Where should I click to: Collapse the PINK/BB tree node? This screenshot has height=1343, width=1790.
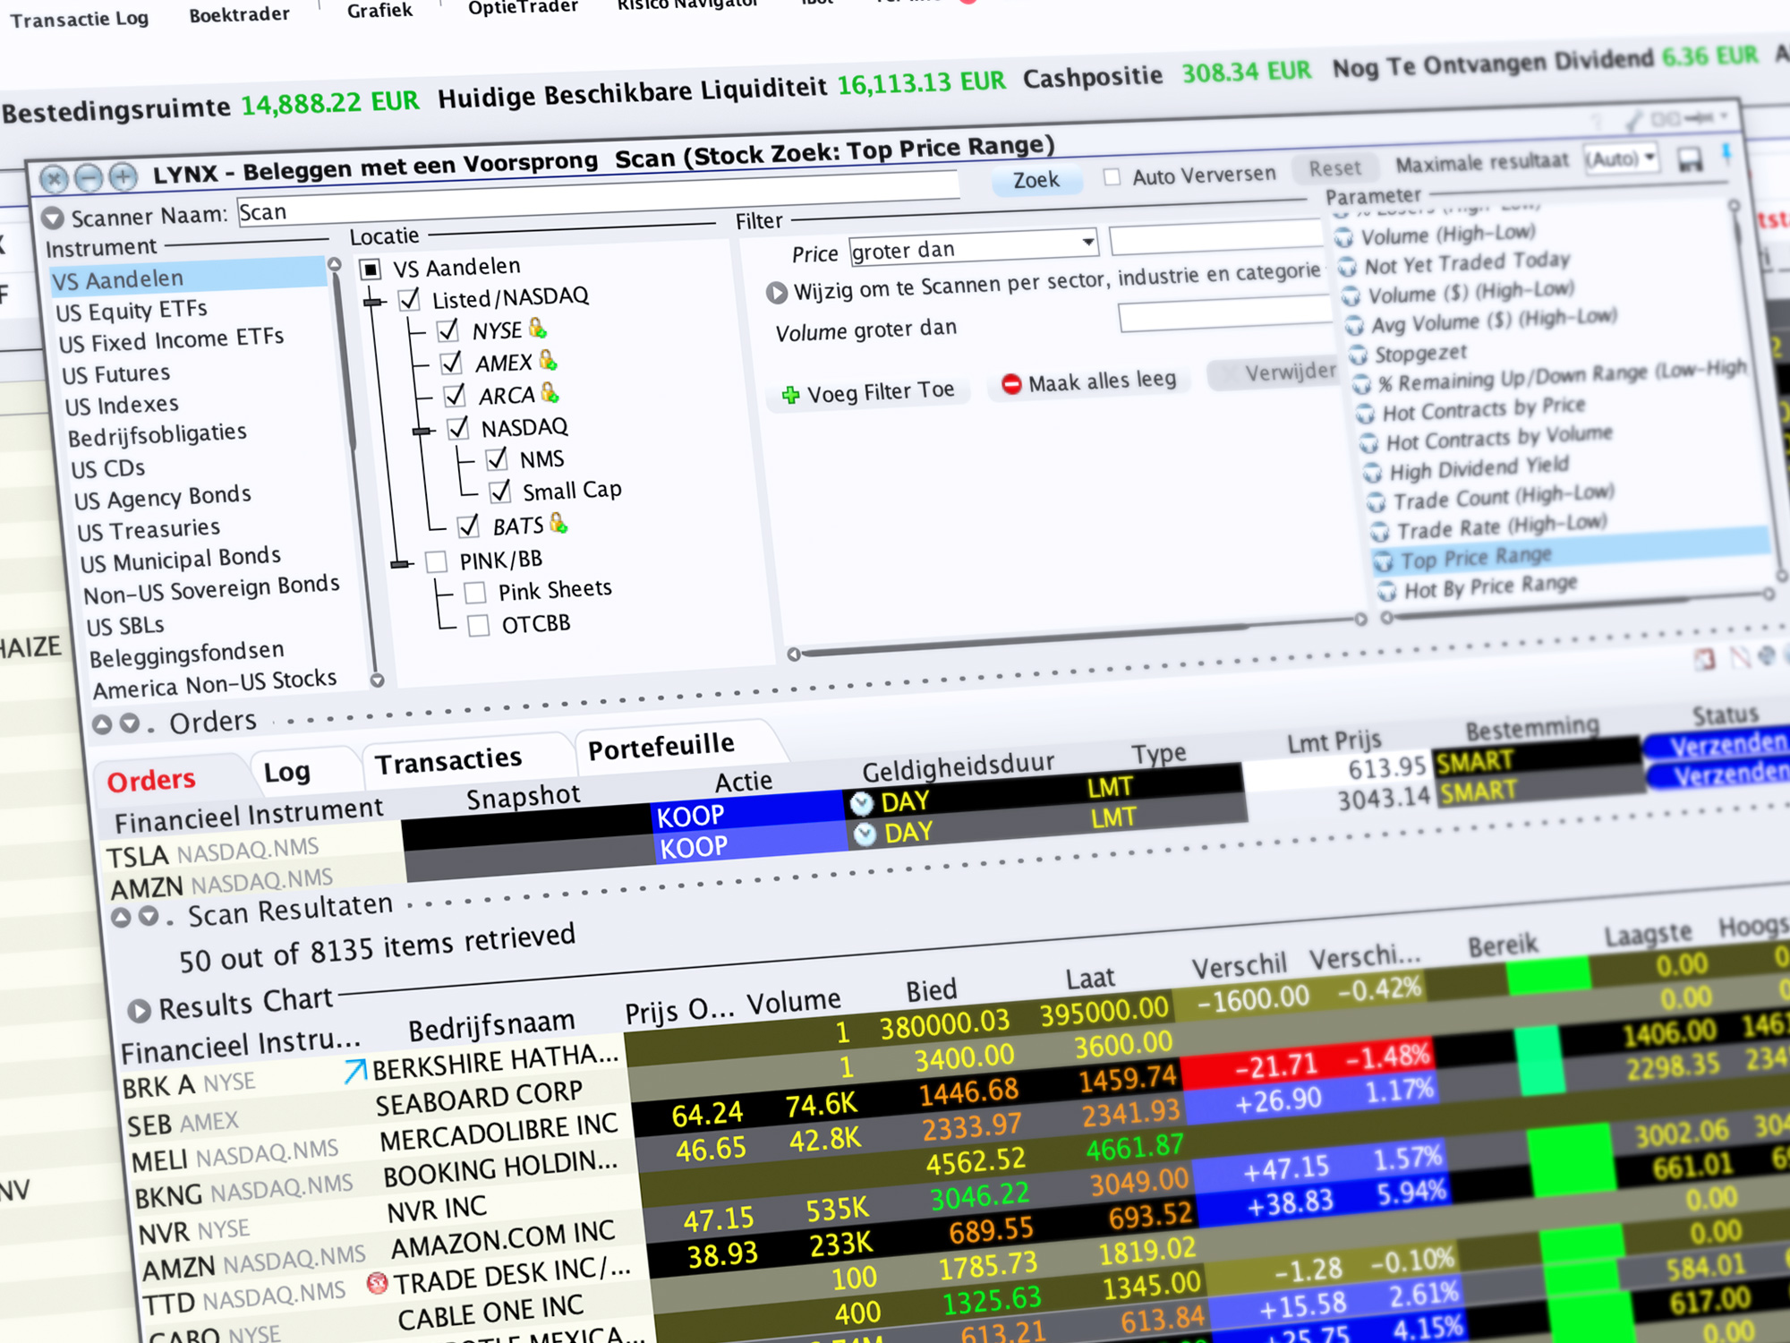point(401,564)
